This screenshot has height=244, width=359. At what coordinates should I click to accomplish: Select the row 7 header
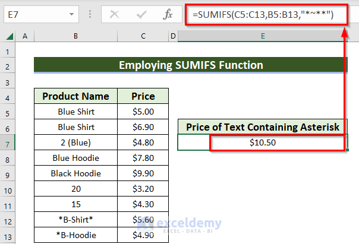[x=9, y=142]
